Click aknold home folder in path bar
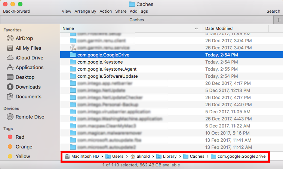Screen dimensions: 283x169 [x=140, y=156]
